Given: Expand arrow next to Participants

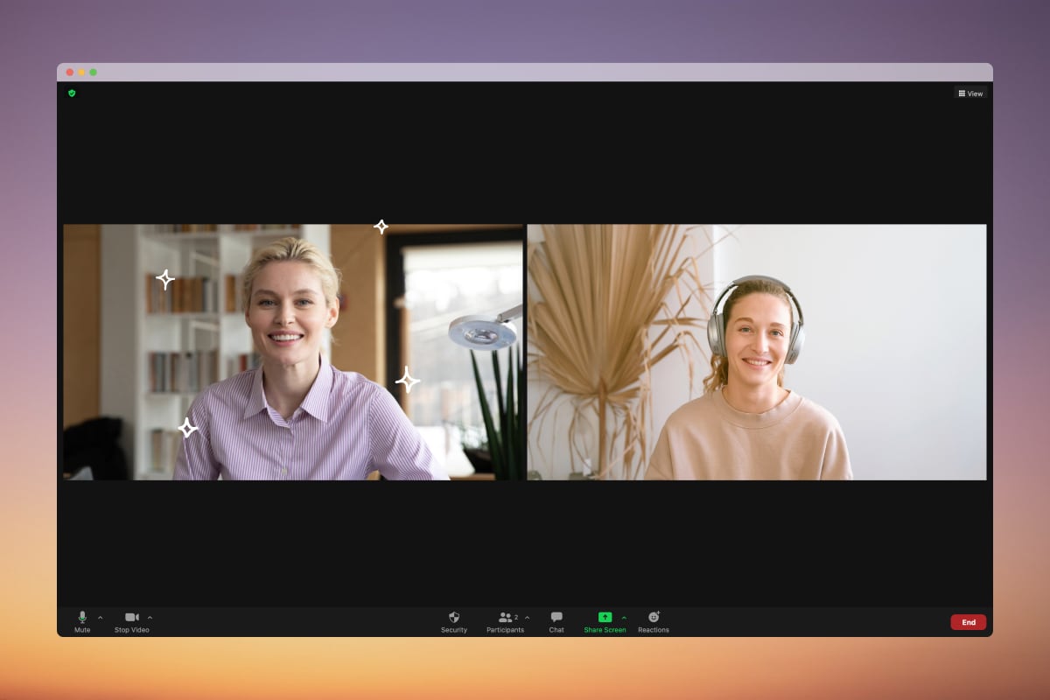Looking at the screenshot, I should pyautogui.click(x=527, y=618).
